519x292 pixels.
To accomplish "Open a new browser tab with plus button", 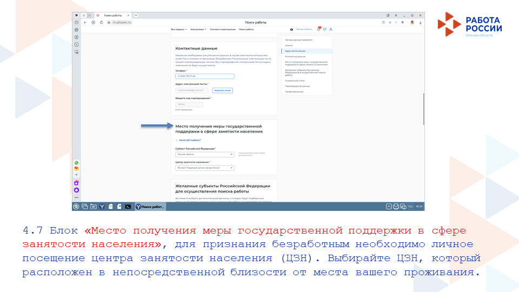I will tap(136, 15).
